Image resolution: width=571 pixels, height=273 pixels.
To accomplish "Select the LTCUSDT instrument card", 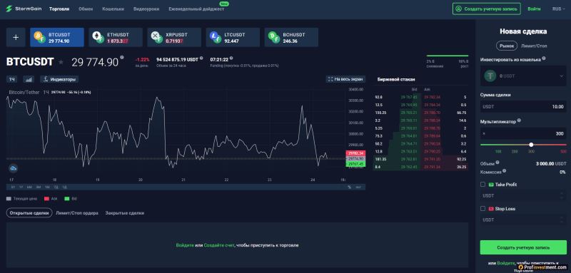I will [233, 37].
